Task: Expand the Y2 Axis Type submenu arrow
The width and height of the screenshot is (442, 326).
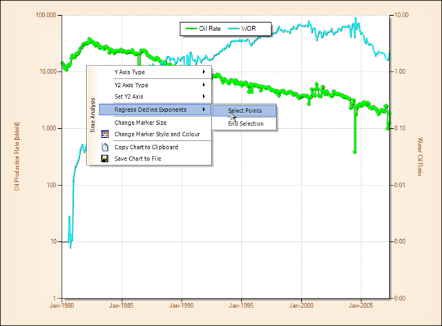Action: coord(204,85)
